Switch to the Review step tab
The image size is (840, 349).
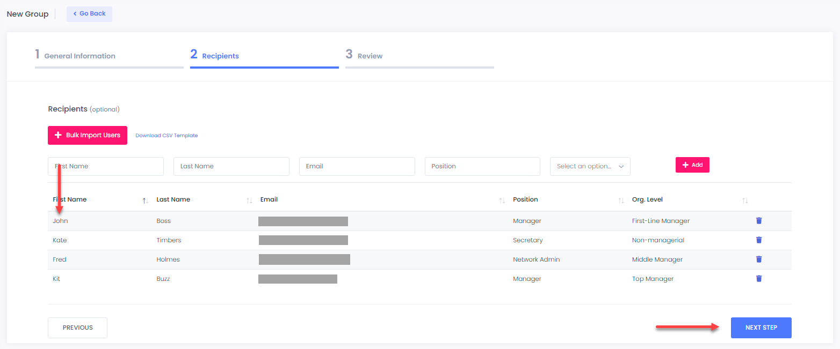pos(370,56)
